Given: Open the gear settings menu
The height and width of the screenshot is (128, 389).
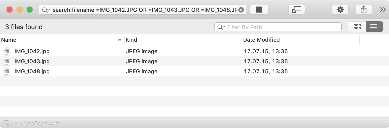Looking at the screenshot, I should pos(340,10).
